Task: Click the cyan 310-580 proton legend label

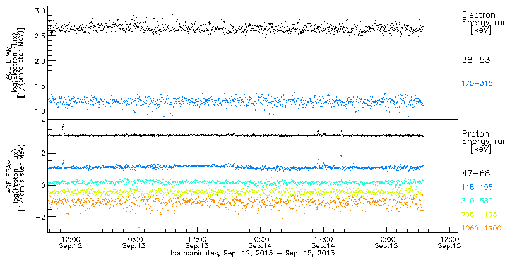Action: click(x=477, y=201)
